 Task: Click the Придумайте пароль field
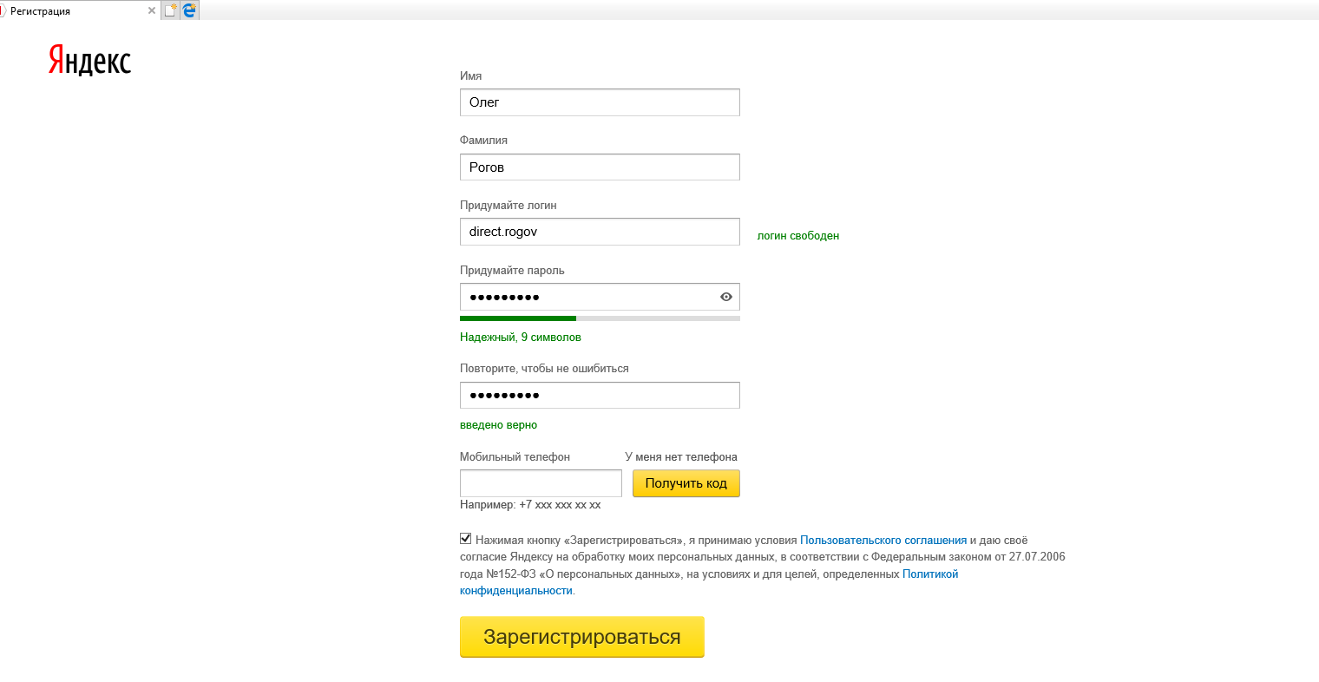pos(600,297)
